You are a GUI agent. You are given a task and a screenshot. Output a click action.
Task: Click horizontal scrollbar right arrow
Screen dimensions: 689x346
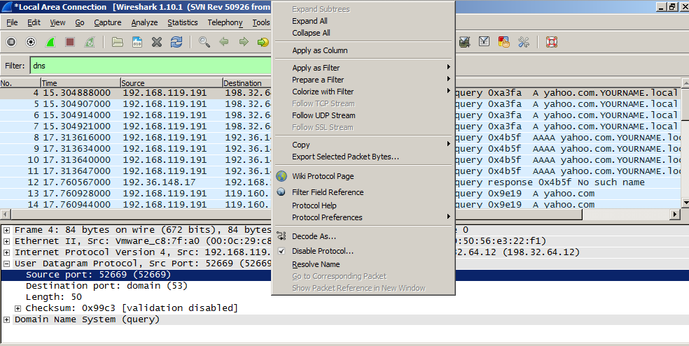pos(676,214)
